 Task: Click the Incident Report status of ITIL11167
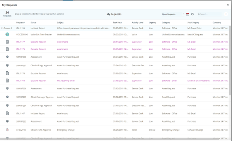coord(38,114)
